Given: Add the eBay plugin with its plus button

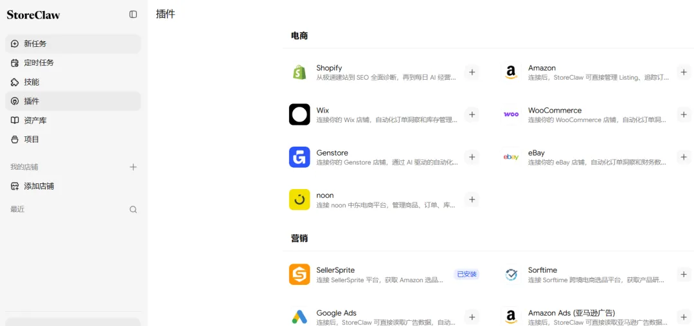Looking at the screenshot, I should click(684, 157).
